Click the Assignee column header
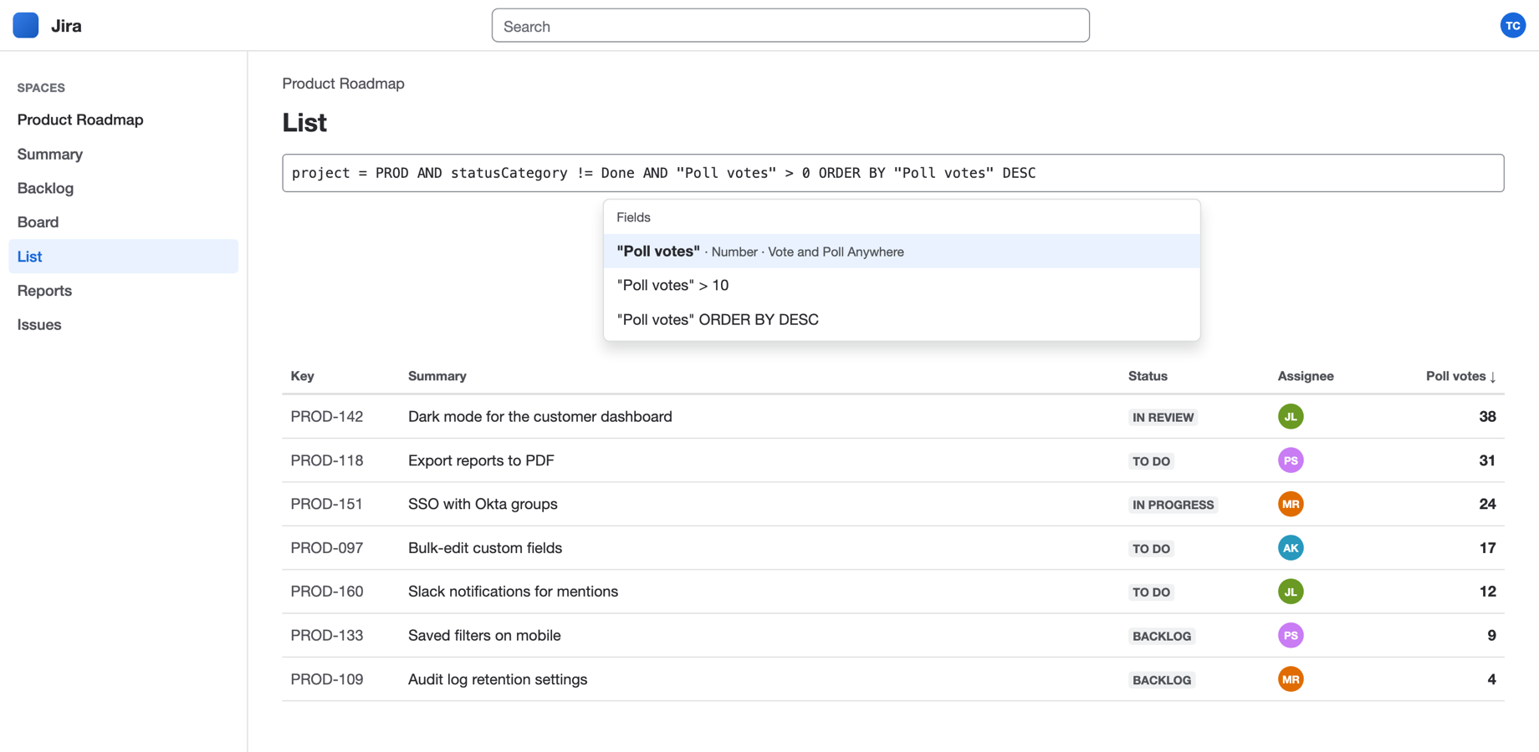Viewport: 1539px width, 752px height. [1306, 376]
